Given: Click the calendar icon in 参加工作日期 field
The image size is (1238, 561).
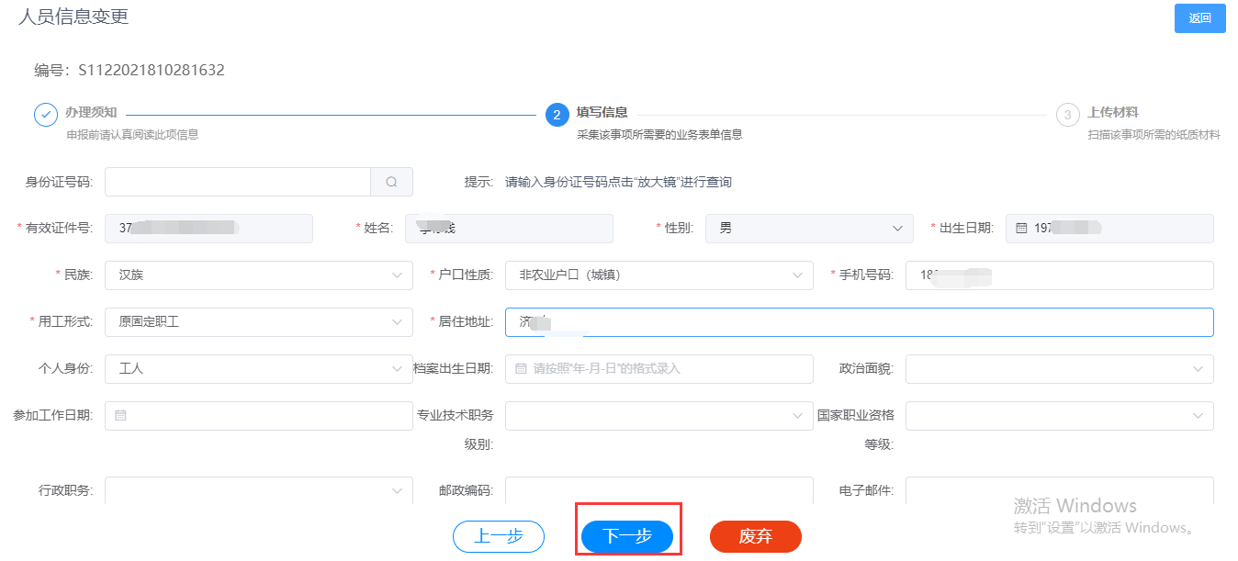Looking at the screenshot, I should [x=120, y=415].
